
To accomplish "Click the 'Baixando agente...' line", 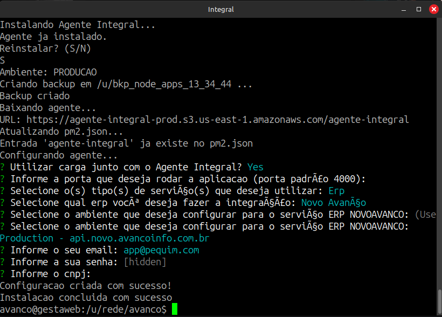I will (x=48, y=108).
